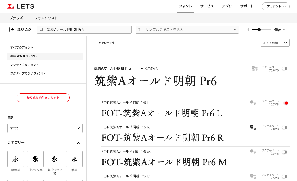Open the アカウント dropdown menu
297x181 pixels.
point(276,6)
